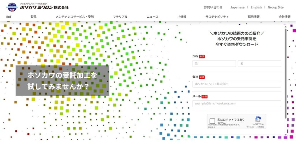Click the ホソカワミクロン株式会社 company name logo

tap(44, 8)
